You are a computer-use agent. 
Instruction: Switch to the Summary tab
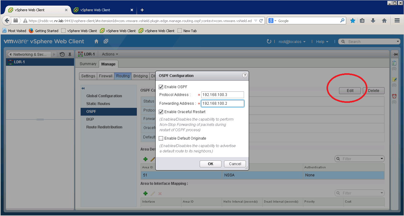click(x=88, y=64)
